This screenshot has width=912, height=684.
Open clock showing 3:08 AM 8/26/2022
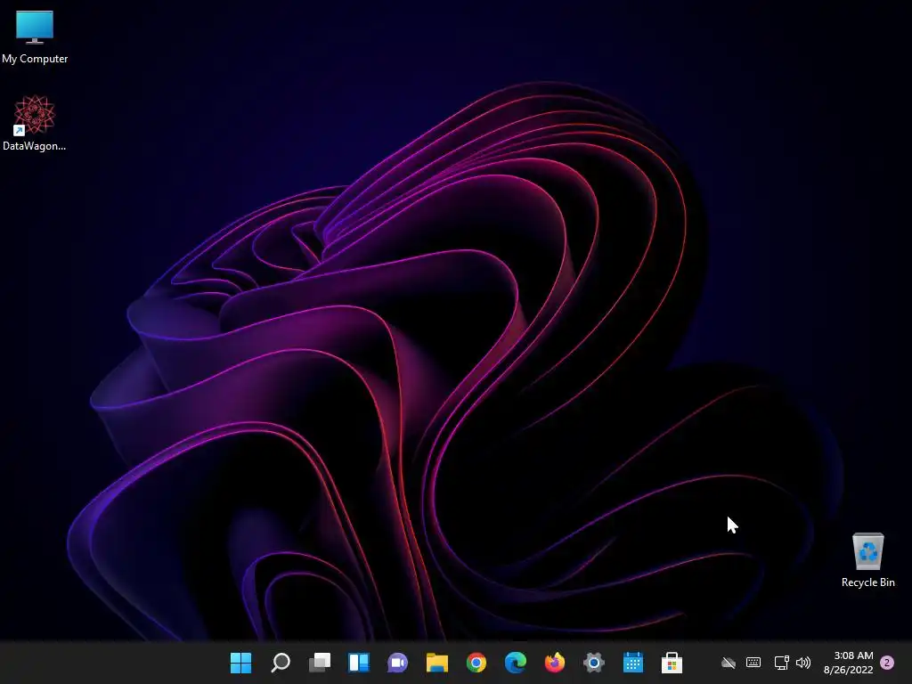(848, 663)
